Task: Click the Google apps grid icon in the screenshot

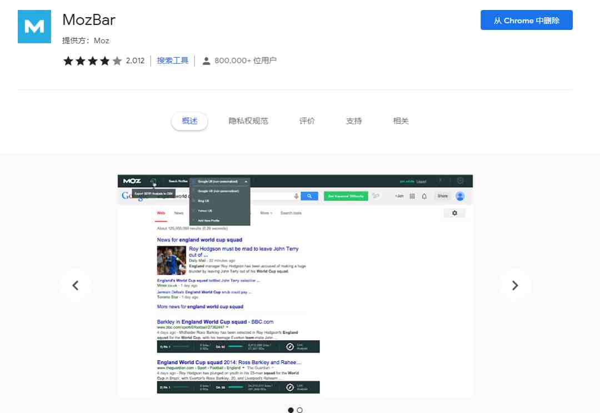Action: (x=412, y=196)
